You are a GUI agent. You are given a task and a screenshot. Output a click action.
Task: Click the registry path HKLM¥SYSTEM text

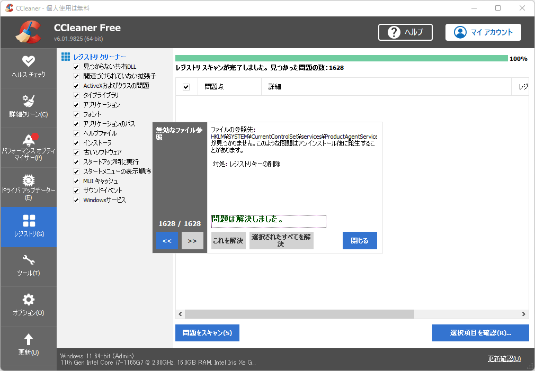(294, 137)
